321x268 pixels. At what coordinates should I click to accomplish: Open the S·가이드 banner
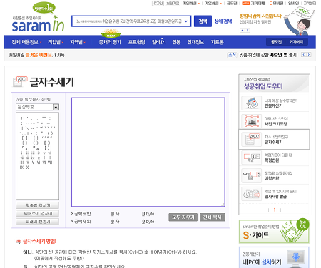pos(274,232)
